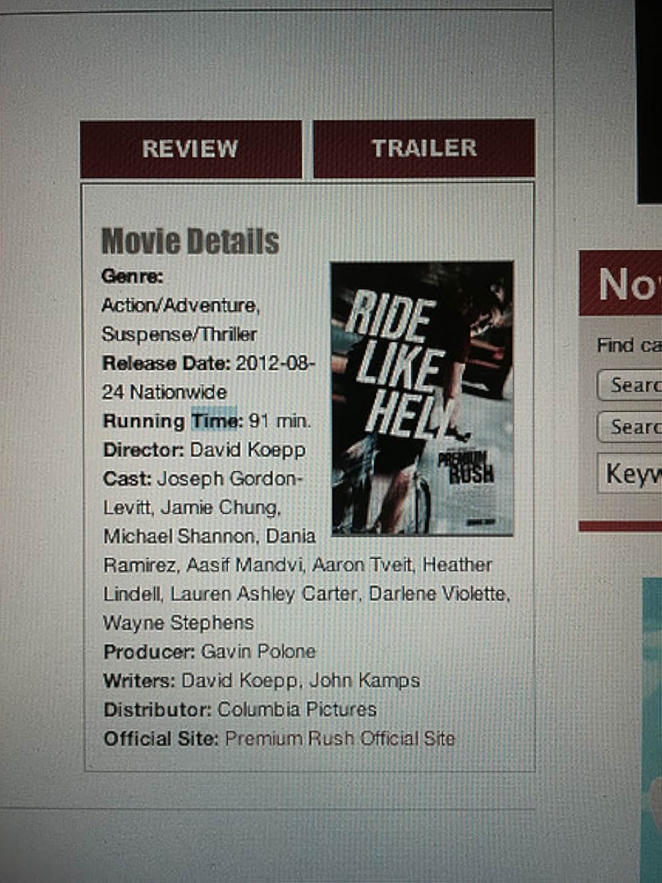This screenshot has height=883, width=662.
Task: Click the Movie Details heading
Action: coord(190,241)
